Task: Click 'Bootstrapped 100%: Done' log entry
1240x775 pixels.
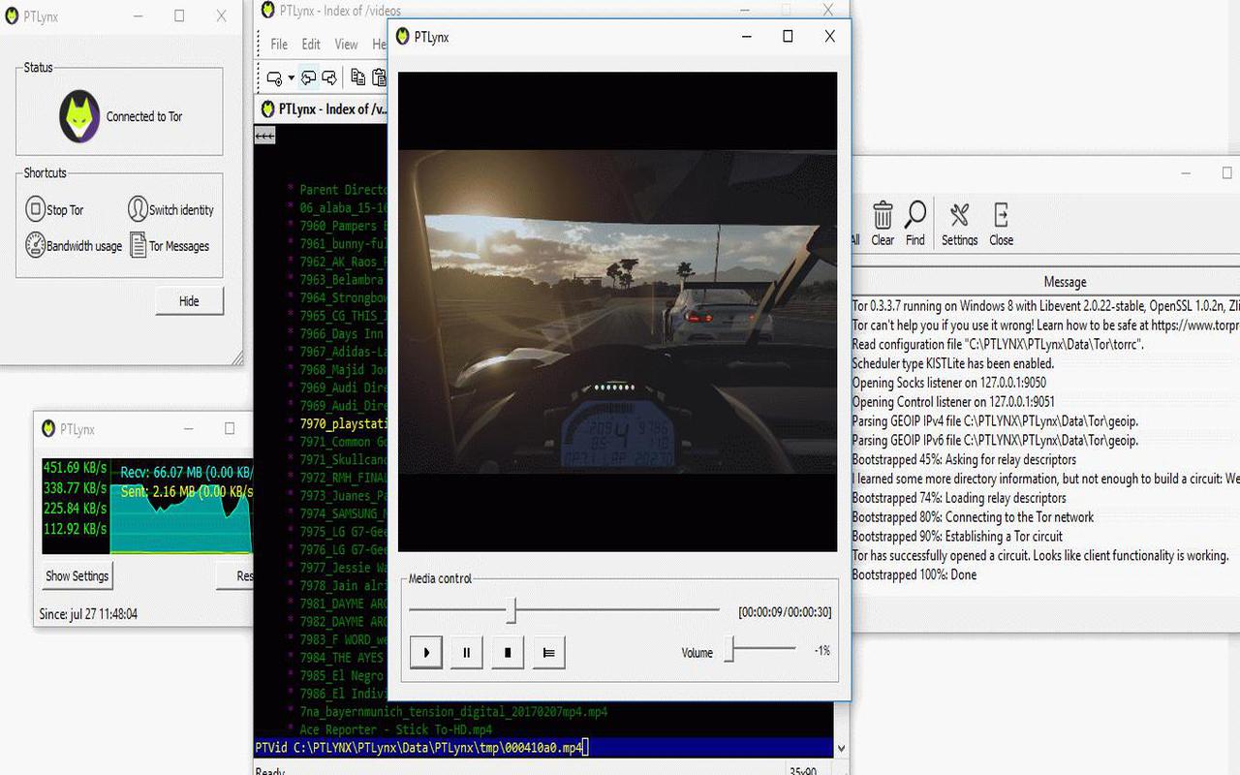Action: point(914,574)
